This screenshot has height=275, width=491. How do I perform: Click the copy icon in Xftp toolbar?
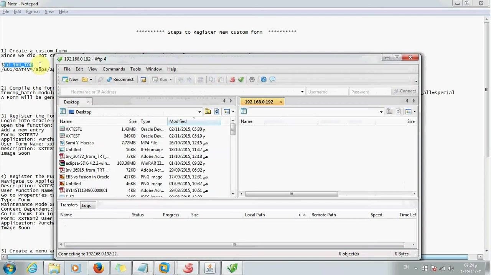coord(212,80)
